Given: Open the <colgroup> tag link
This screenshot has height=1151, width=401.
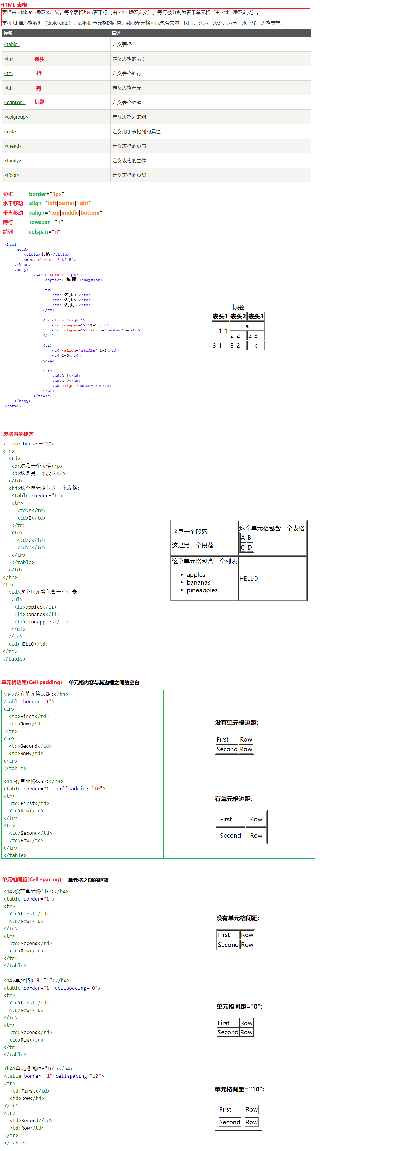Looking at the screenshot, I should pyautogui.click(x=16, y=117).
